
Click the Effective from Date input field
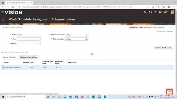pyautogui.click(x=75, y=35)
